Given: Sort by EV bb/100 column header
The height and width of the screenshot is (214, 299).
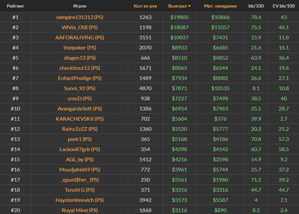Looking at the screenshot, I should (284, 6).
